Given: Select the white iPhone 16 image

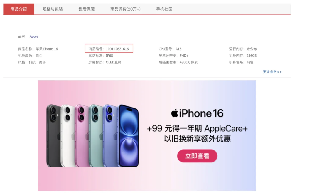Looking at the screenshot, I should click(x=68, y=135).
